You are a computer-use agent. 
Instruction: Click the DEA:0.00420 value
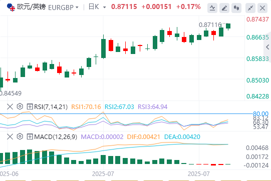click(x=182, y=137)
